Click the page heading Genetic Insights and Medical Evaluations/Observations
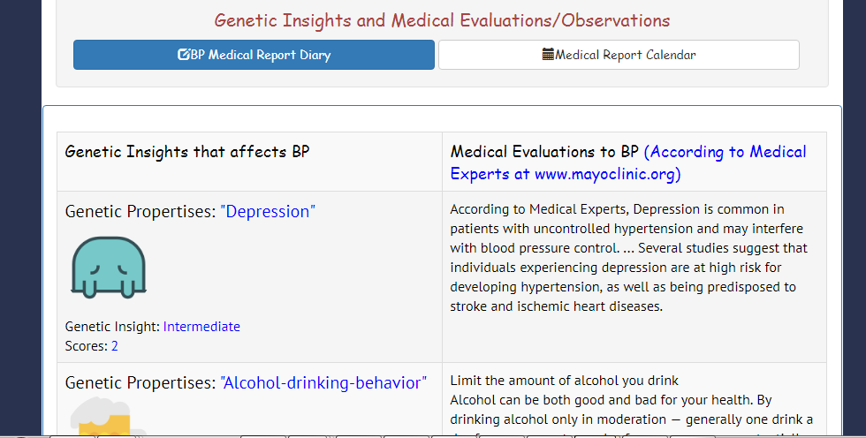Image resolution: width=866 pixels, height=438 pixels. click(442, 20)
